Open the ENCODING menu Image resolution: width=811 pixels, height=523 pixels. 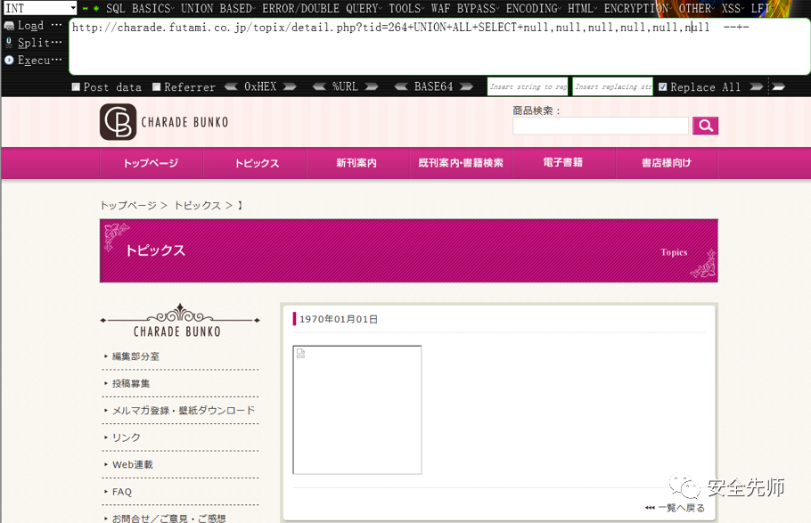click(533, 9)
